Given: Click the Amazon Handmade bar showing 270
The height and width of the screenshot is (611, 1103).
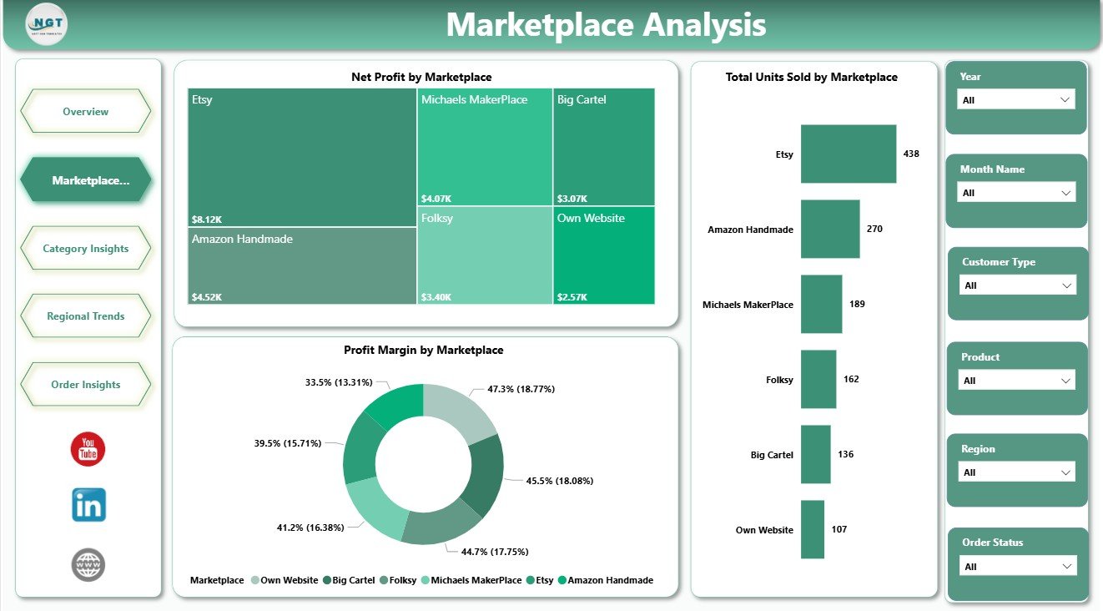Looking at the screenshot, I should coord(830,229).
